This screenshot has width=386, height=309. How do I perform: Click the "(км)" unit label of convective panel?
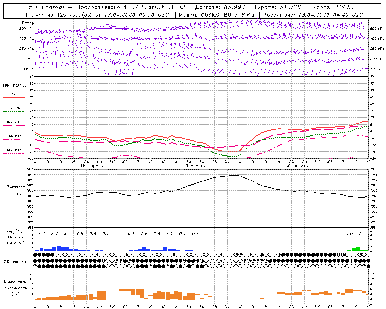point(16,294)
